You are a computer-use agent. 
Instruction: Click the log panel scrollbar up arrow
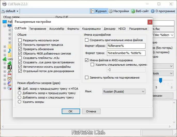coord(174,103)
